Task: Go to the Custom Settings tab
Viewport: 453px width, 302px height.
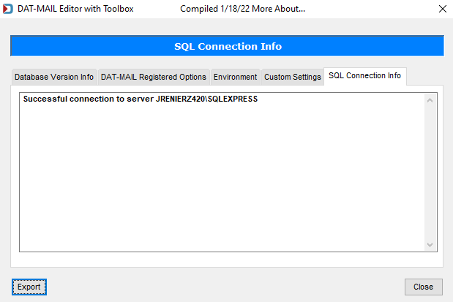Action: (x=293, y=77)
